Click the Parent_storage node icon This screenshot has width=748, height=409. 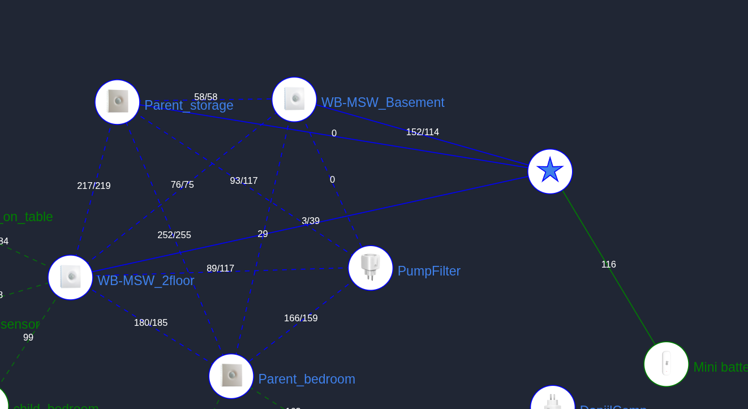click(117, 102)
